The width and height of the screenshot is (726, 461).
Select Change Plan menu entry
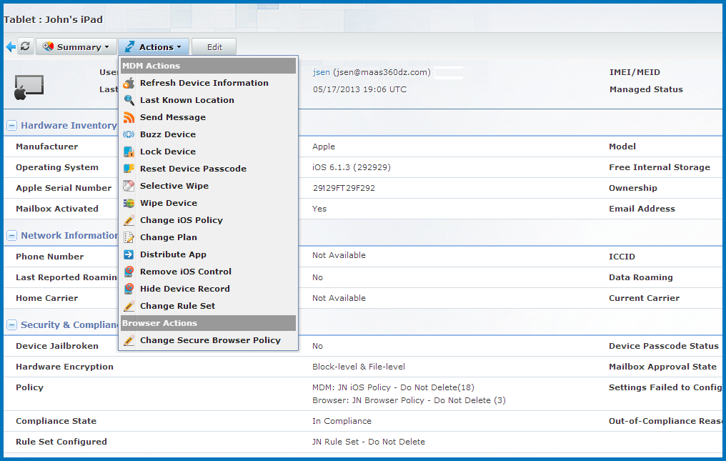tap(209, 237)
